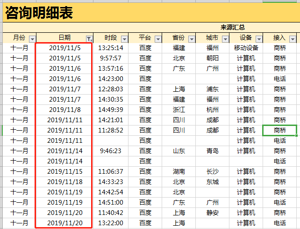The image size is (300, 229).
Task: Select the 移动设备 device cell
Action: pos(246,48)
